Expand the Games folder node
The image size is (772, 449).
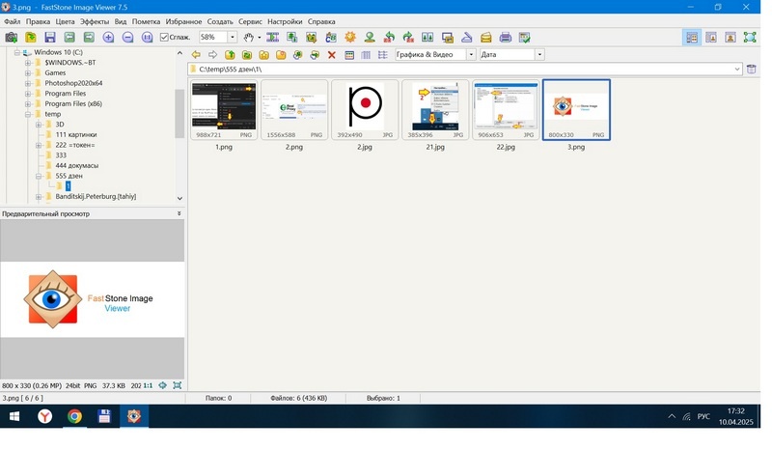click(x=28, y=73)
